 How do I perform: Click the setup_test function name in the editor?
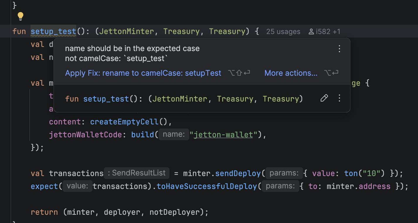[x=53, y=31]
